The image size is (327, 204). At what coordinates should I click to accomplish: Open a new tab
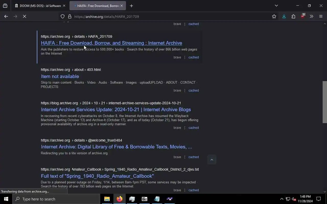tap(131, 6)
